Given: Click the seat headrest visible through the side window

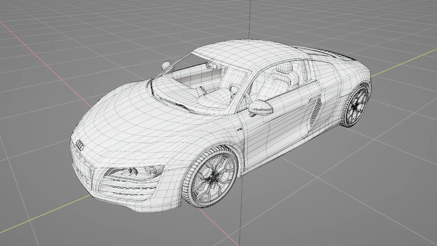Looking at the screenshot, I should (284, 68).
